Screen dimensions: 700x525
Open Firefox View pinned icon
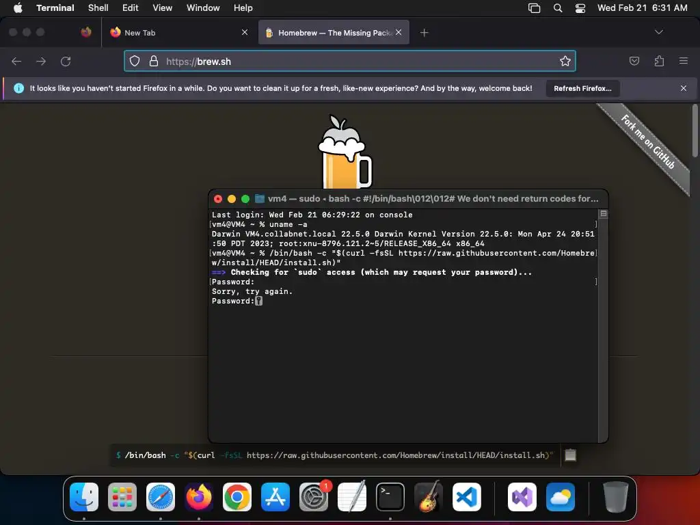[86, 32]
